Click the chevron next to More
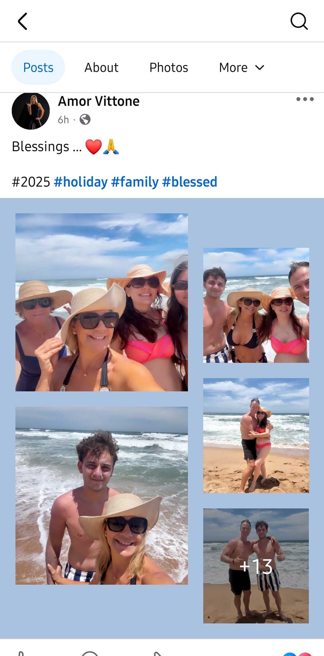324x656 pixels. [x=259, y=68]
